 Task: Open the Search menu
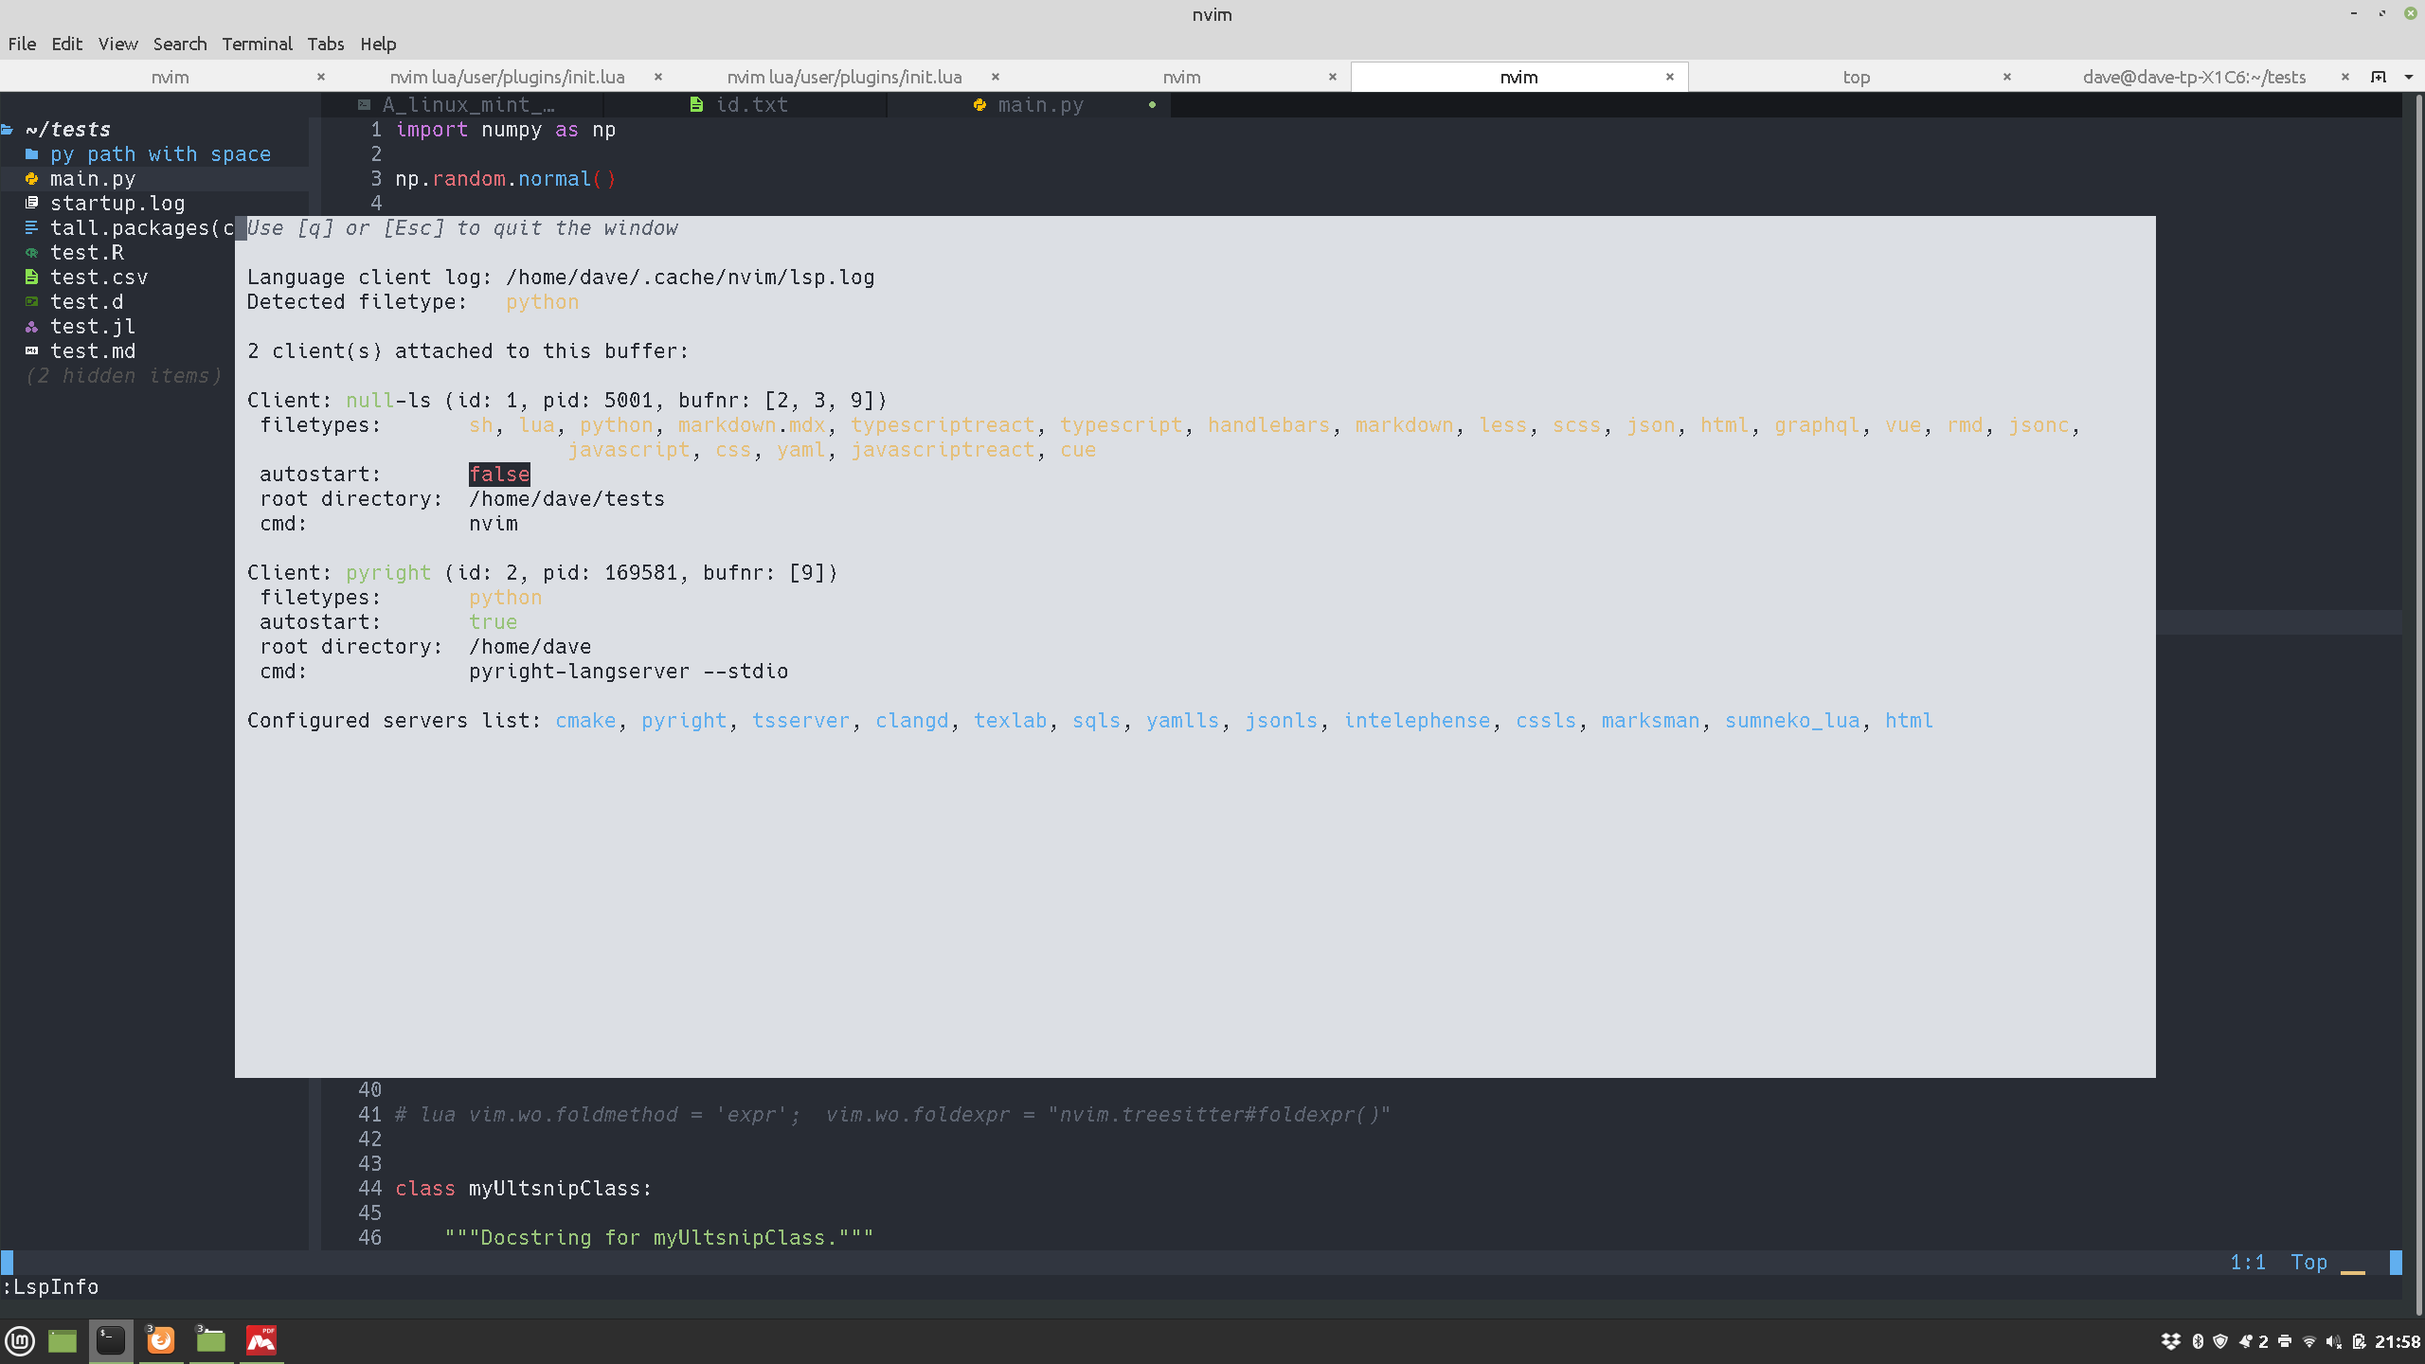[x=180, y=44]
